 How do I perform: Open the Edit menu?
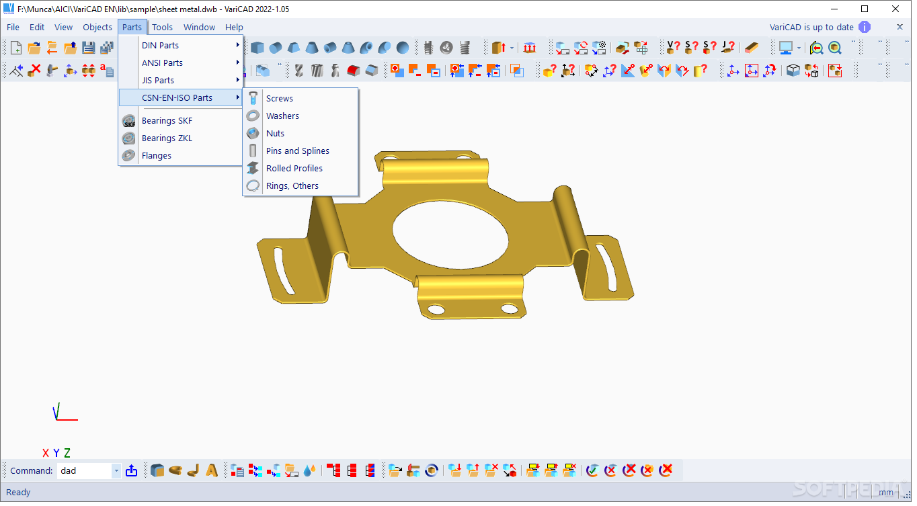pos(37,27)
